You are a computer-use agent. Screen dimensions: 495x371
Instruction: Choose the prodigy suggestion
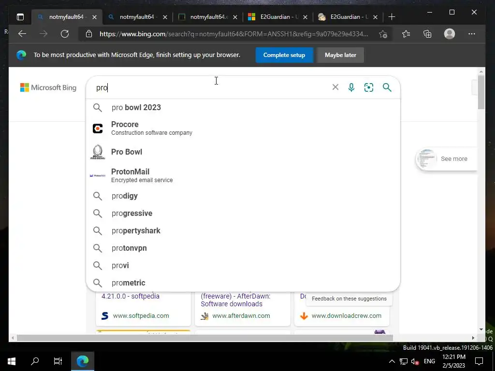tap(243, 196)
